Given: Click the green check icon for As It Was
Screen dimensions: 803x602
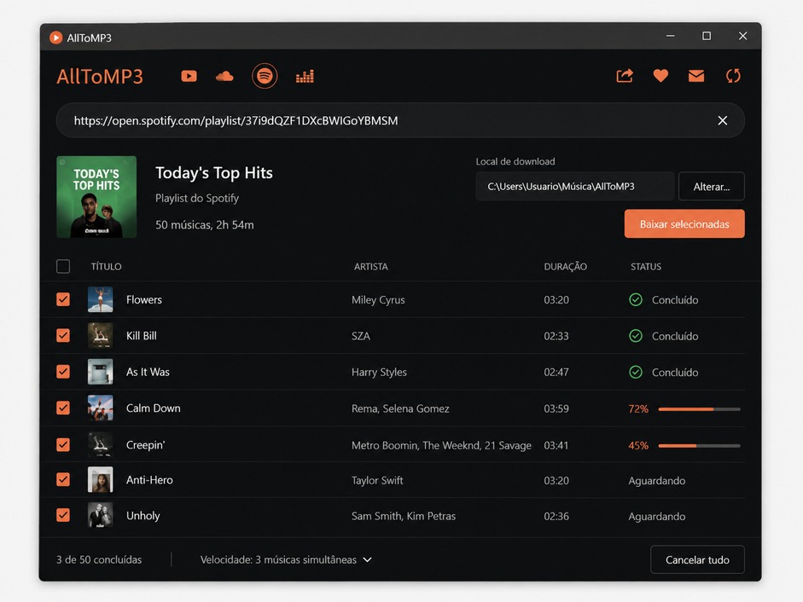Looking at the screenshot, I should 636,372.
